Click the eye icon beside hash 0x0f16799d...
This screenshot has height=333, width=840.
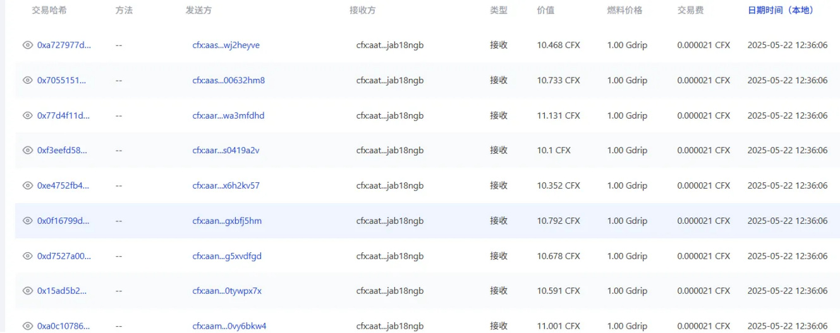(x=27, y=221)
